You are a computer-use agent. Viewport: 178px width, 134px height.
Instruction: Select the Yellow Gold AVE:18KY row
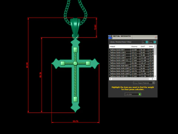pos(132,74)
